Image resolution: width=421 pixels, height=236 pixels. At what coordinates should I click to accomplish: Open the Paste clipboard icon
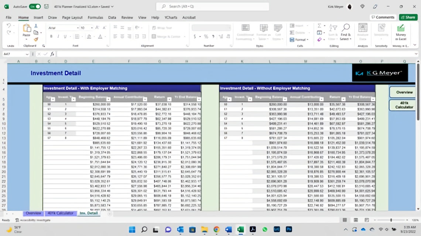pos(26,29)
